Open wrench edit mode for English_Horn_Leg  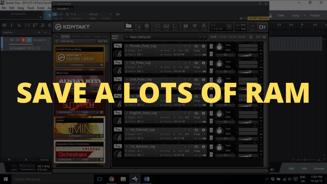[118, 113]
